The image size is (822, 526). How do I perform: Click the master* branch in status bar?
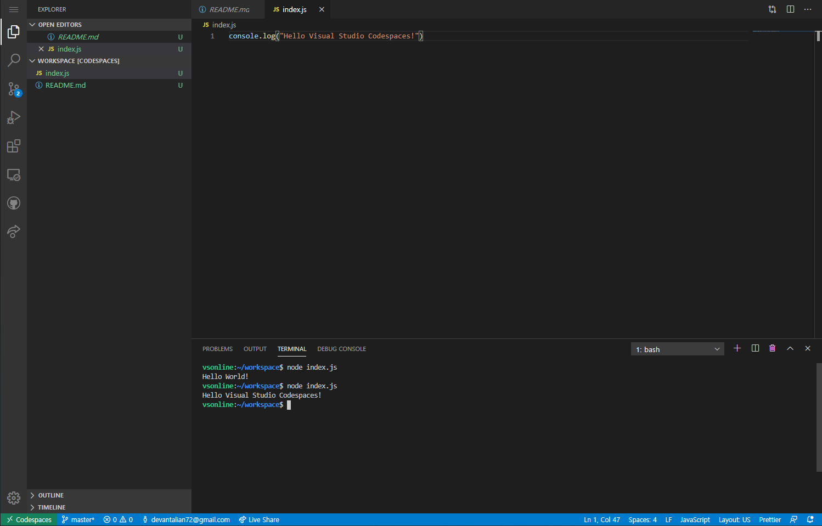[78, 519]
